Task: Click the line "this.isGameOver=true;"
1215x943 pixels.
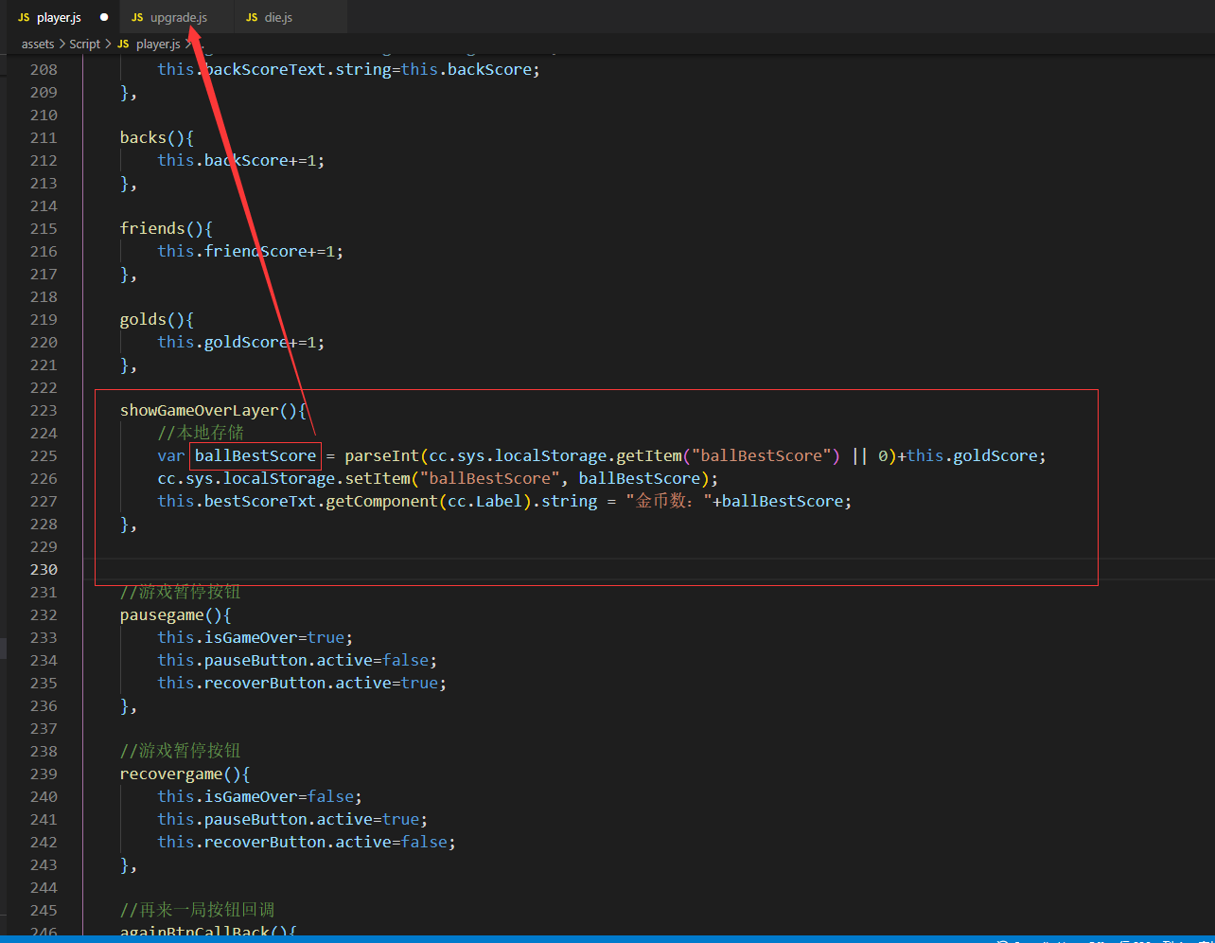Action: [x=255, y=637]
